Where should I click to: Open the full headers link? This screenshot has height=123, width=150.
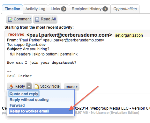[20, 54]
